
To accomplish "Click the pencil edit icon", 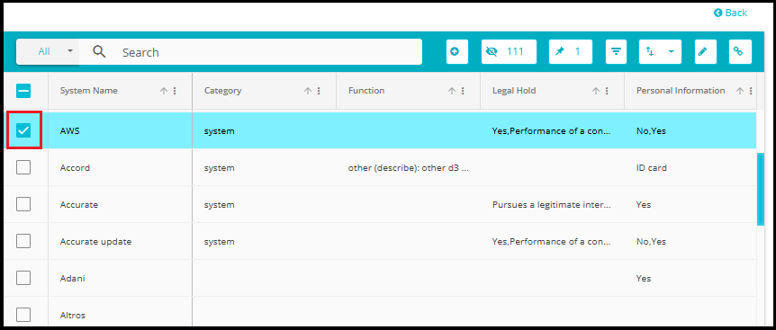I will [x=705, y=52].
